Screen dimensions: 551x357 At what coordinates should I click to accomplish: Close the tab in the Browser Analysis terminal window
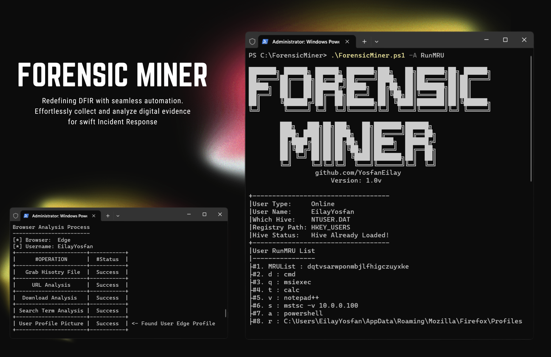tap(94, 216)
